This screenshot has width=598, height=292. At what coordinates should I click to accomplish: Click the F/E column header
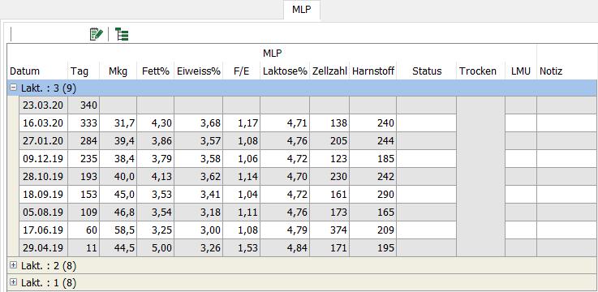point(242,71)
